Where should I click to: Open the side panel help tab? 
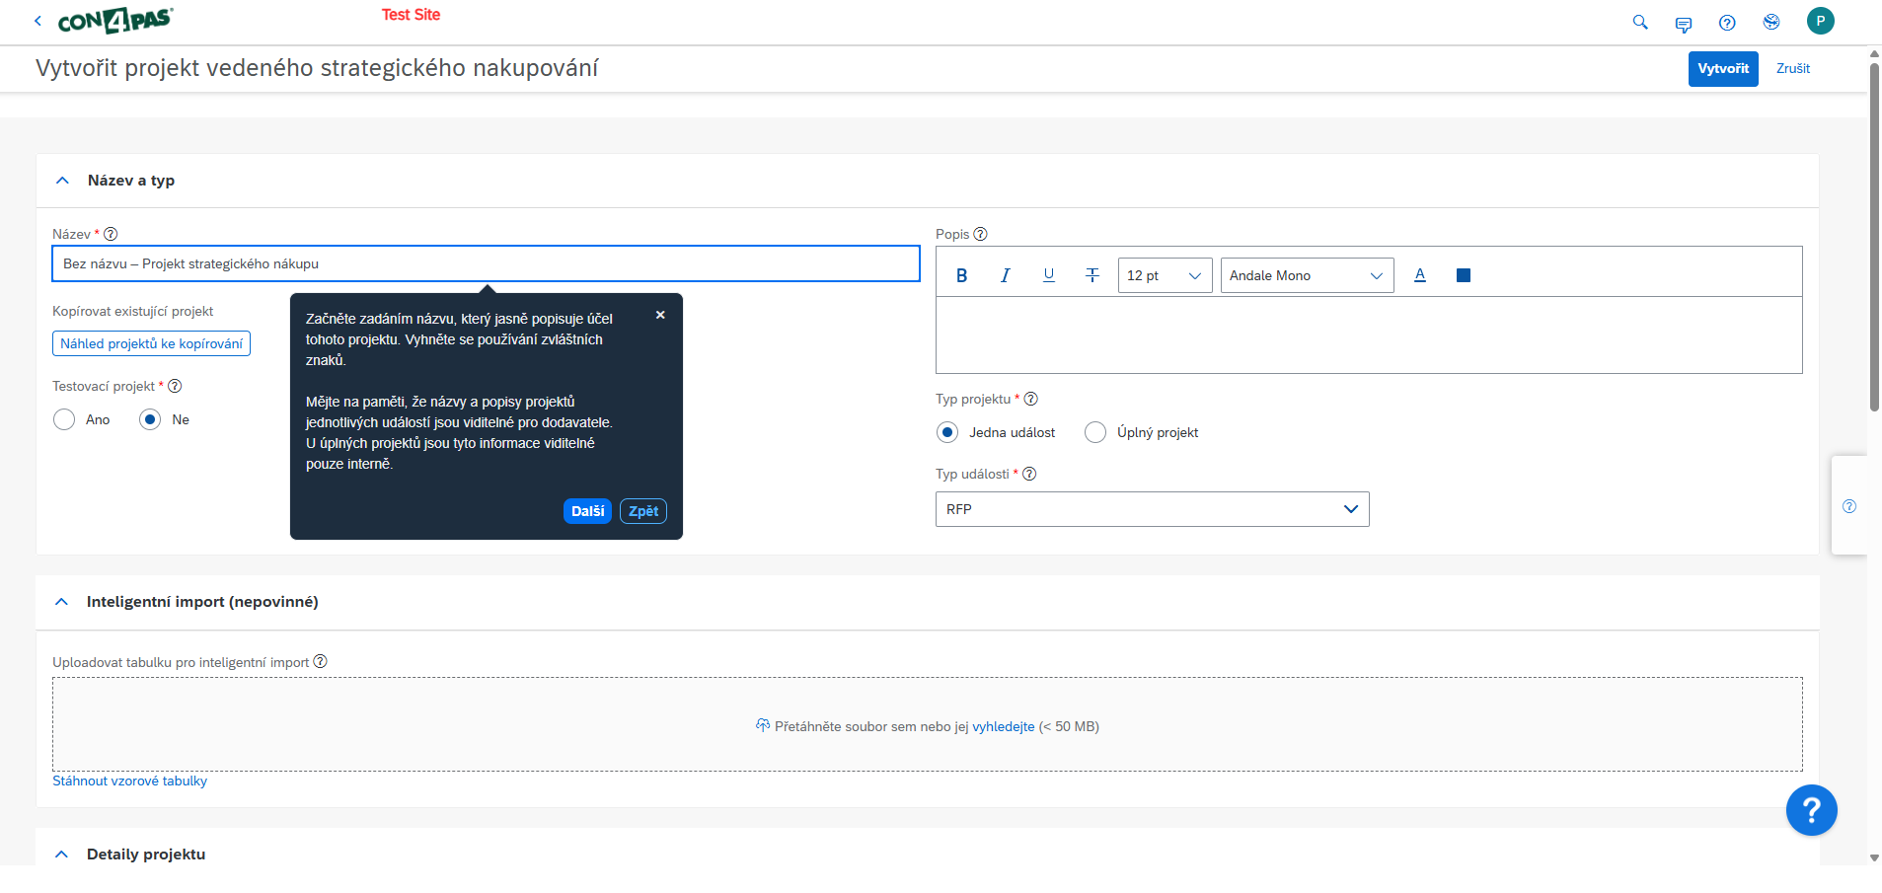tap(1848, 506)
